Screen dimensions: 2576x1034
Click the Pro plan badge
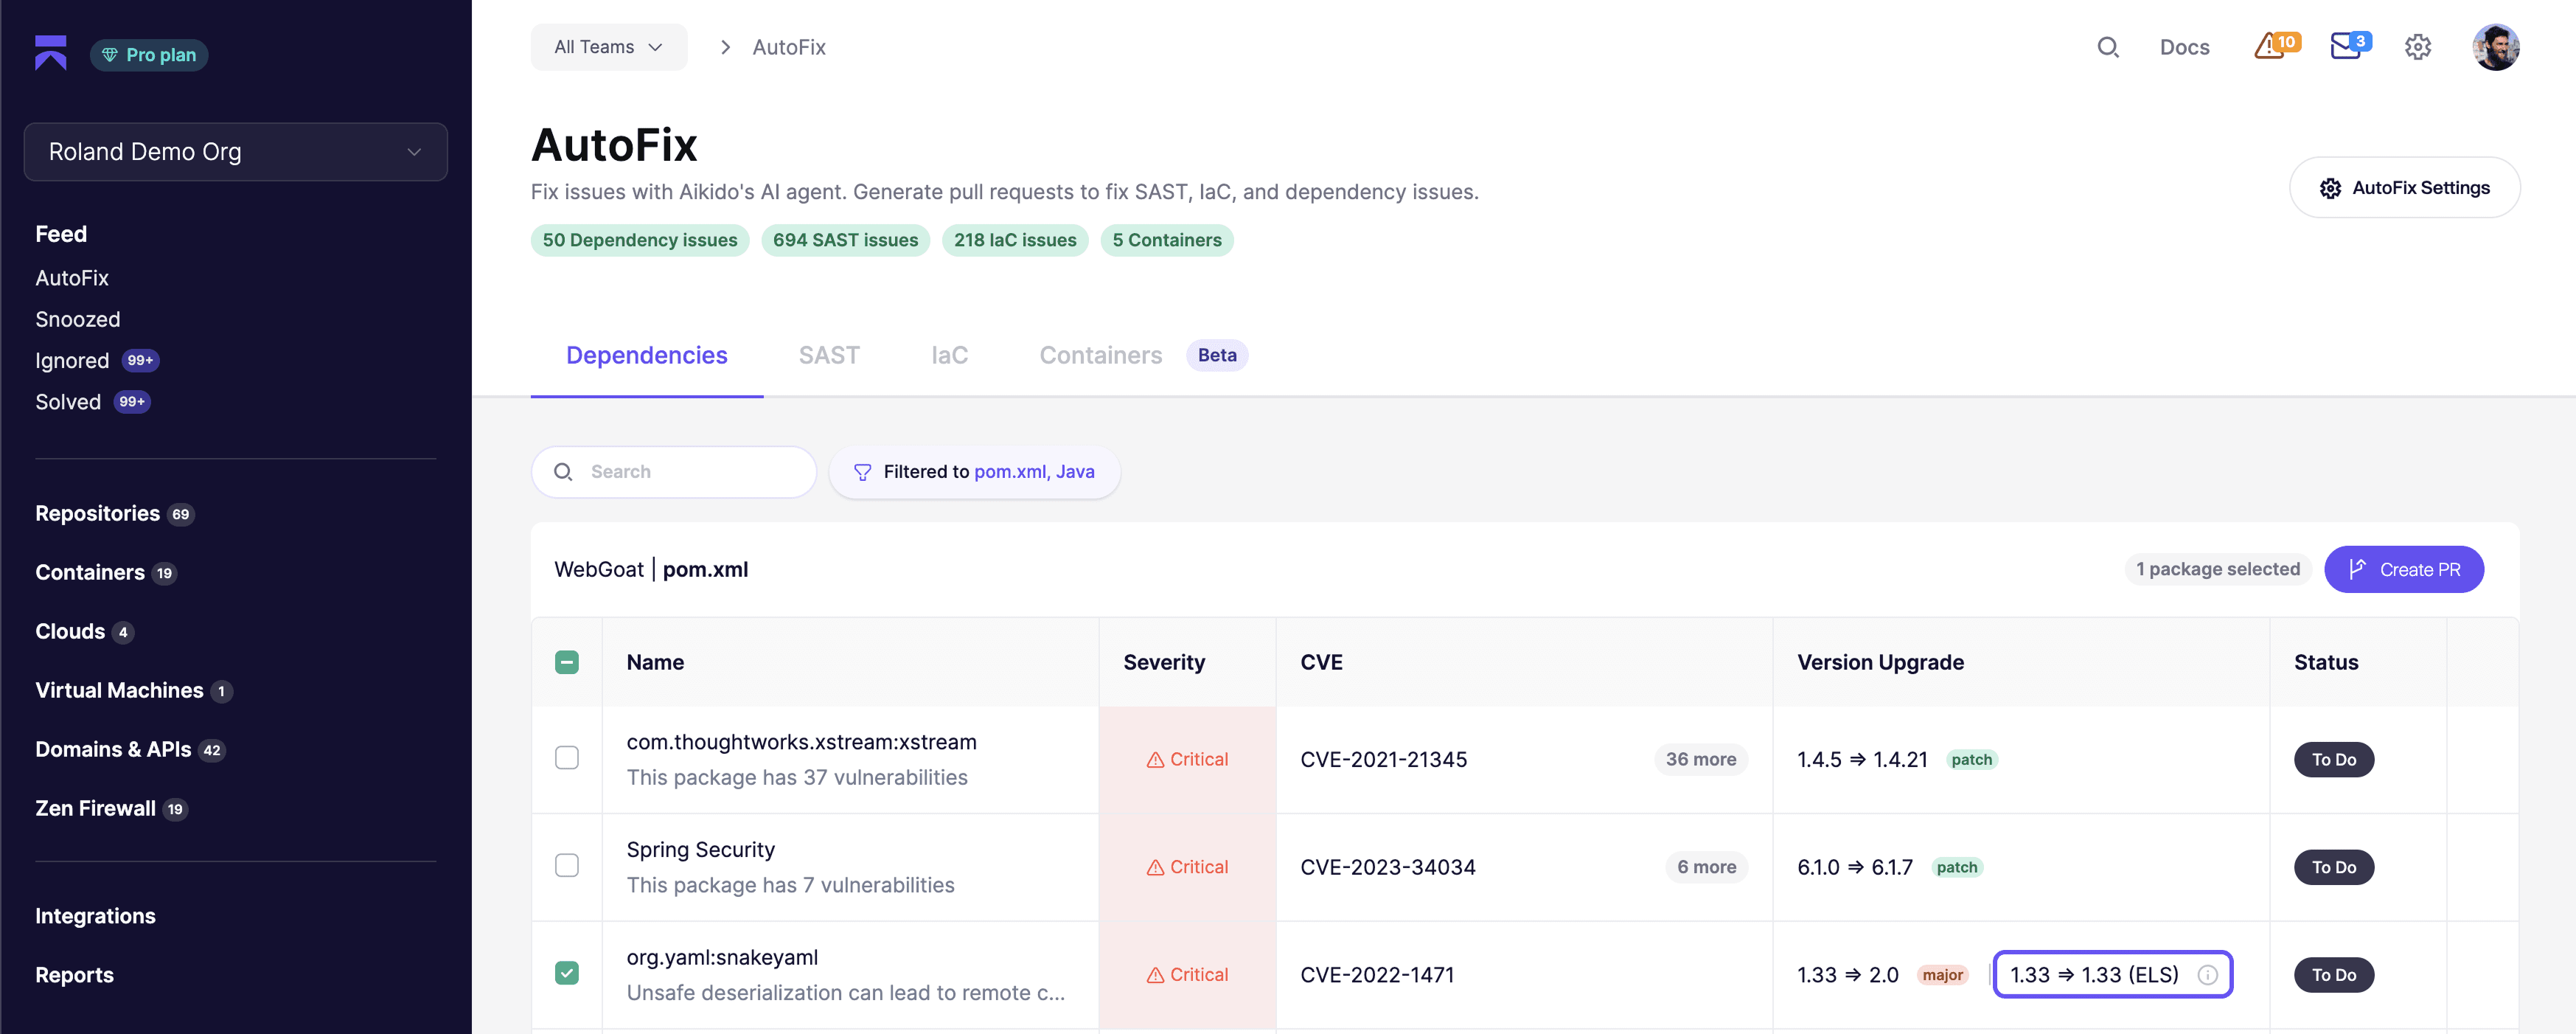(149, 55)
